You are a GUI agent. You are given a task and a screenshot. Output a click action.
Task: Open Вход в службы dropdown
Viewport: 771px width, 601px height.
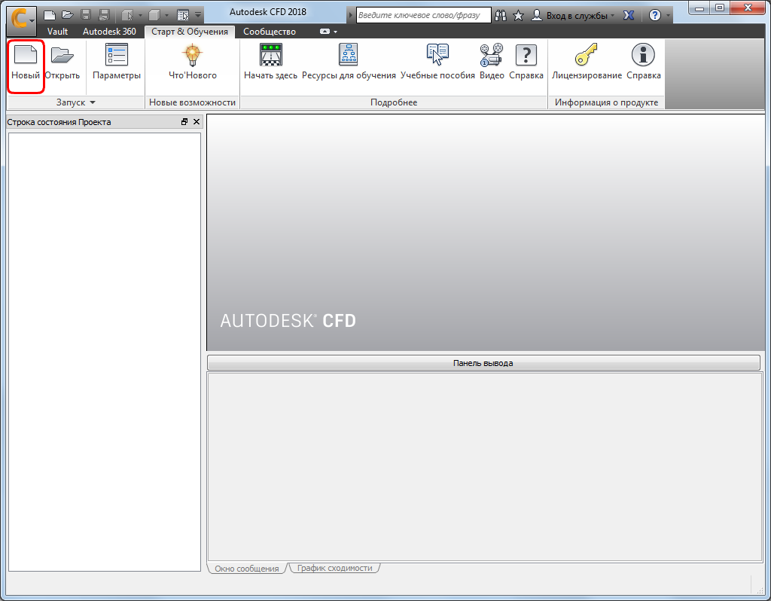click(612, 16)
